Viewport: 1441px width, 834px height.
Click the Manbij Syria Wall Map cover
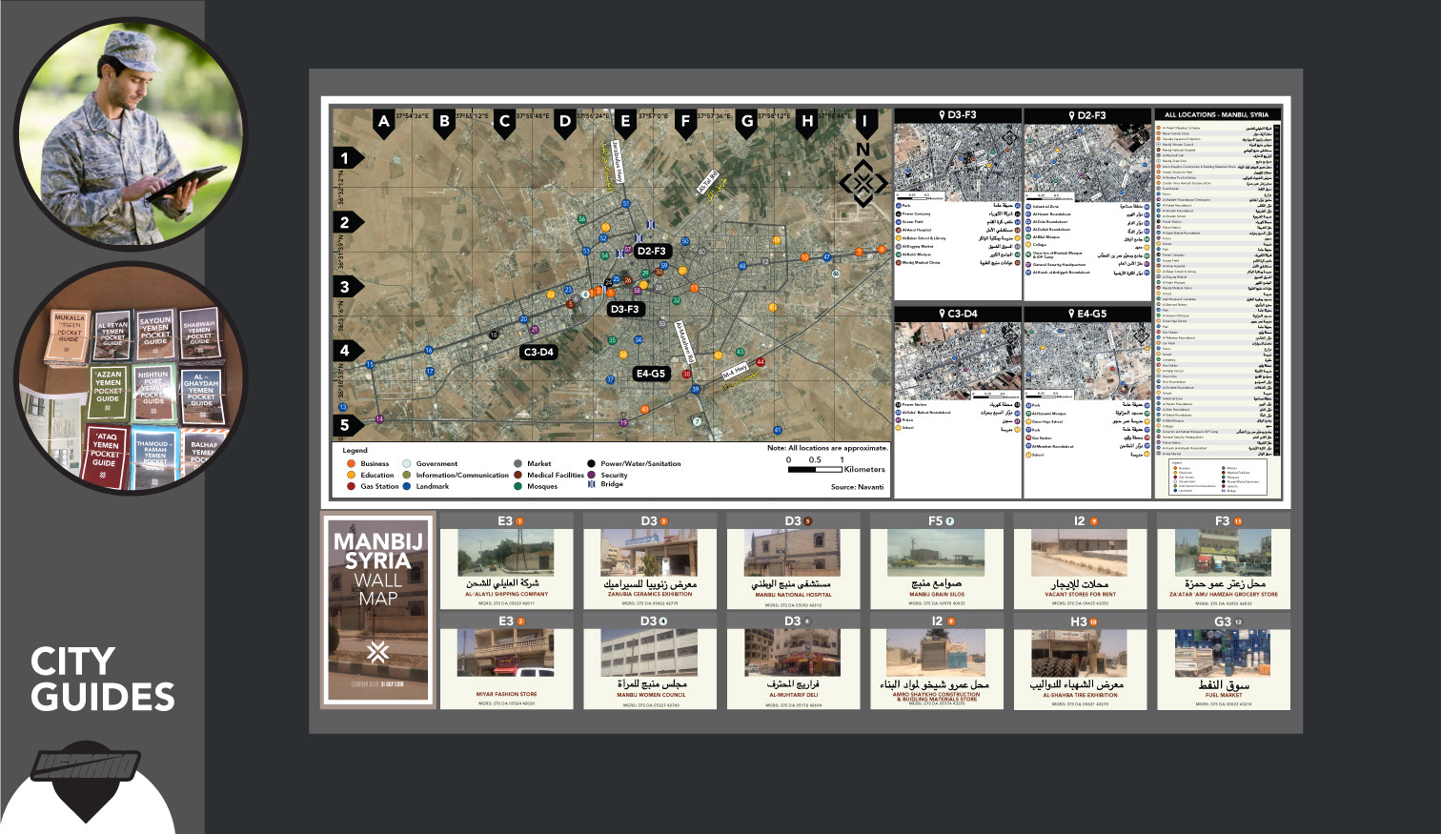point(378,610)
